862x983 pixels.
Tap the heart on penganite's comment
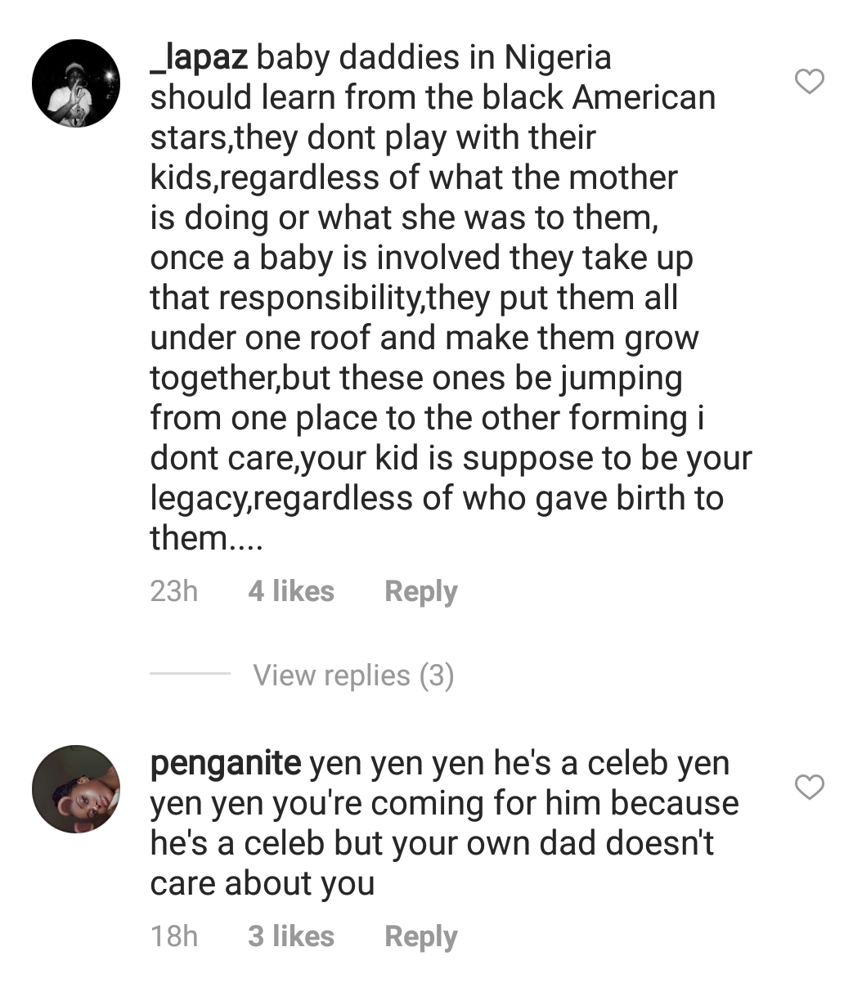tap(810, 788)
